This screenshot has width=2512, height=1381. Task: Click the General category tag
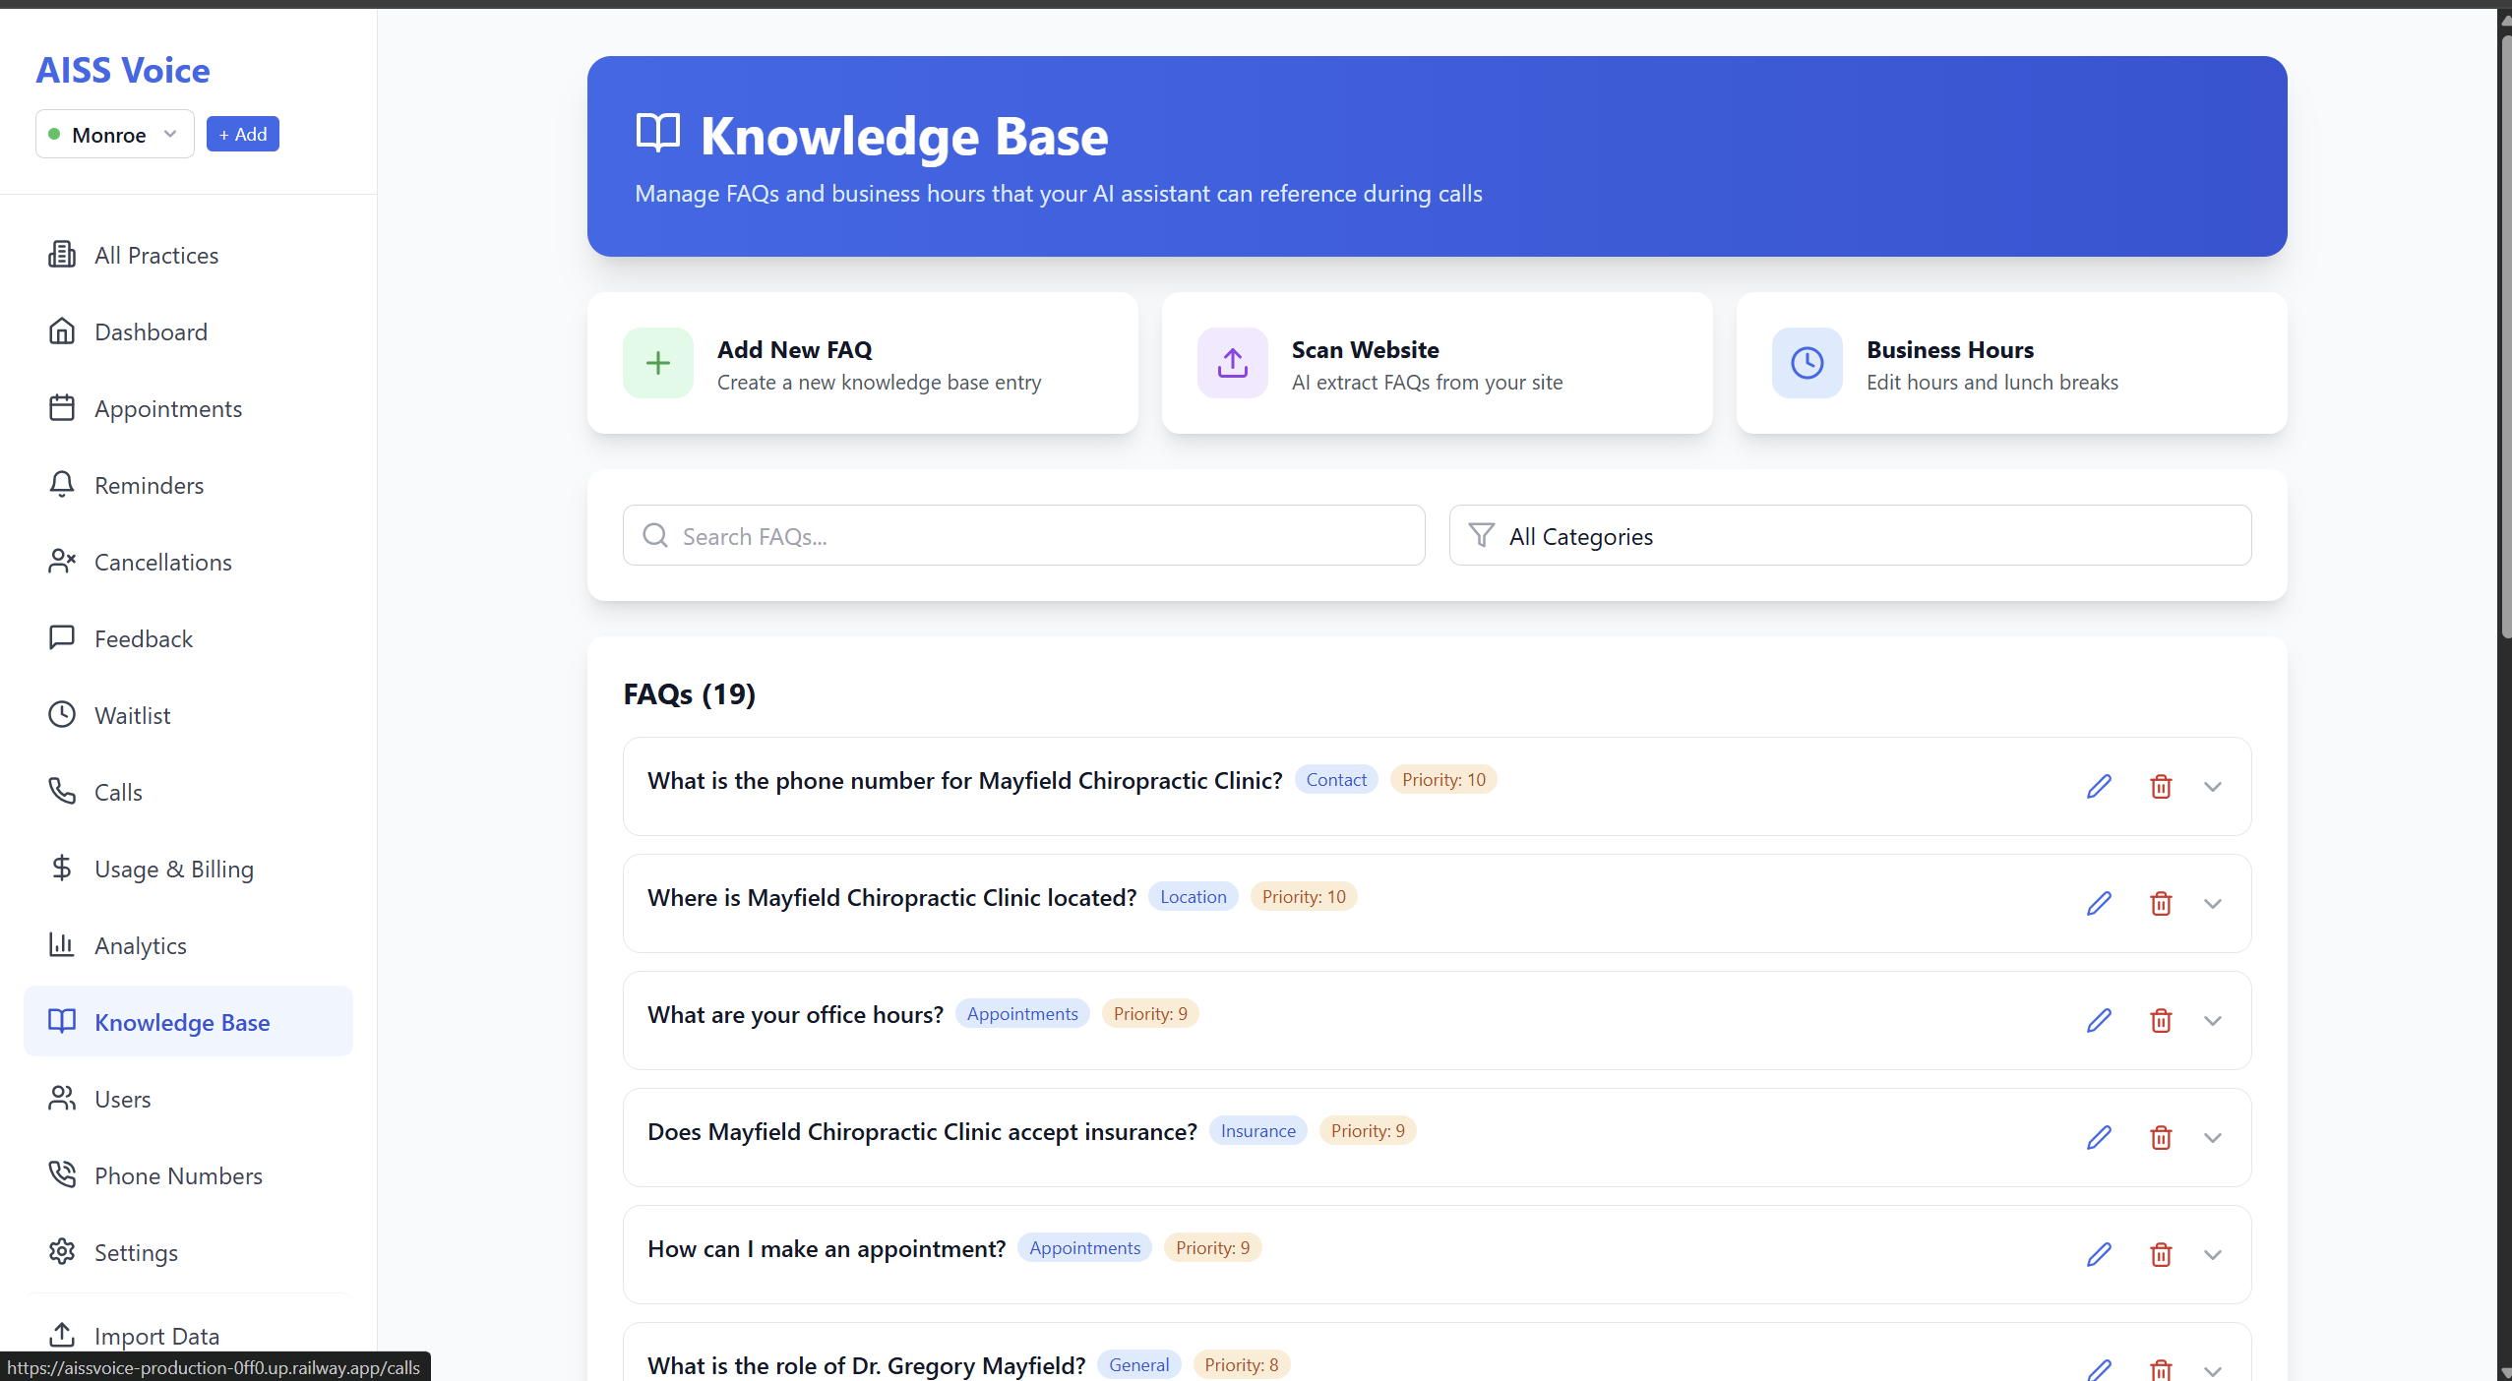tap(1138, 1364)
